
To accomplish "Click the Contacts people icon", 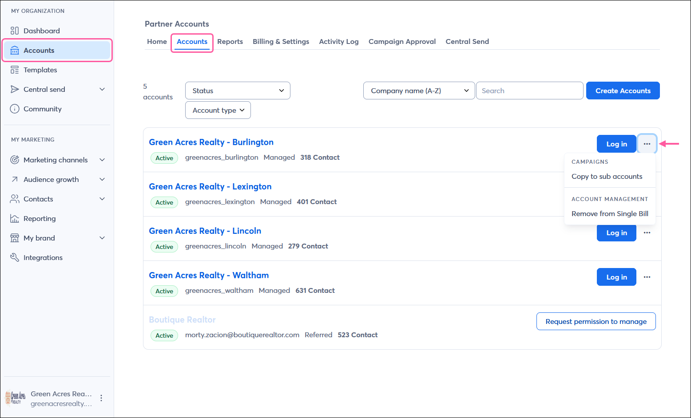I will click(x=15, y=199).
